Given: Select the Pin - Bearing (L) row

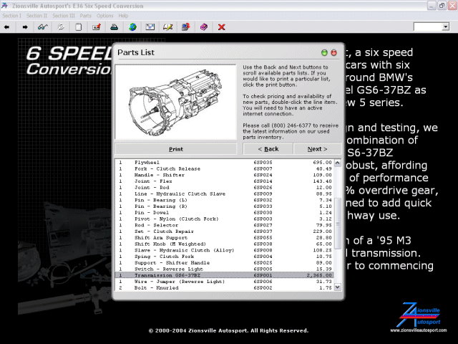Looking at the screenshot, I should click(224, 200).
